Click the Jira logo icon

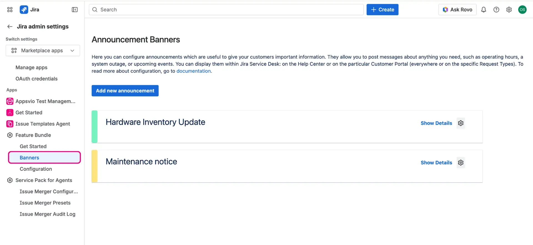click(24, 10)
